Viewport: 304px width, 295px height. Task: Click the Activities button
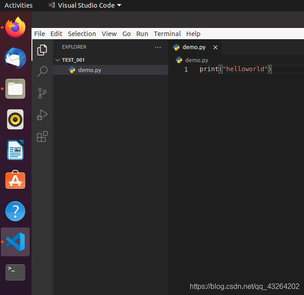pyautogui.click(x=18, y=5)
